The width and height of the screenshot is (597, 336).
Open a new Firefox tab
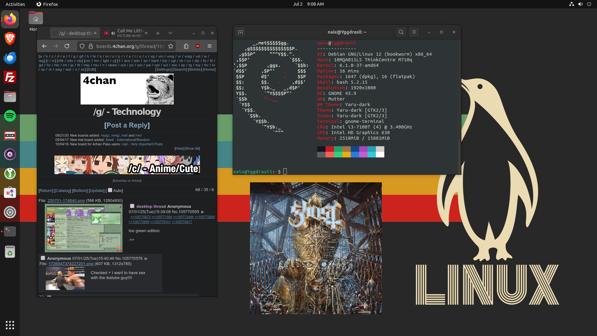tap(158, 33)
